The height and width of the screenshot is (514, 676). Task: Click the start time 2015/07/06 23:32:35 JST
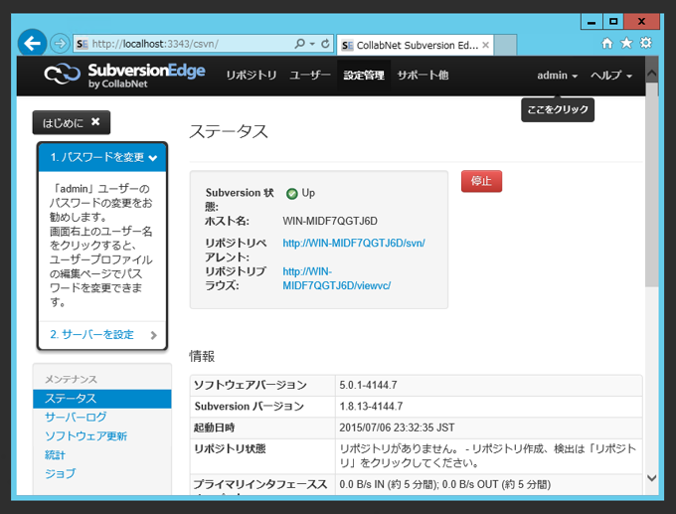(397, 428)
